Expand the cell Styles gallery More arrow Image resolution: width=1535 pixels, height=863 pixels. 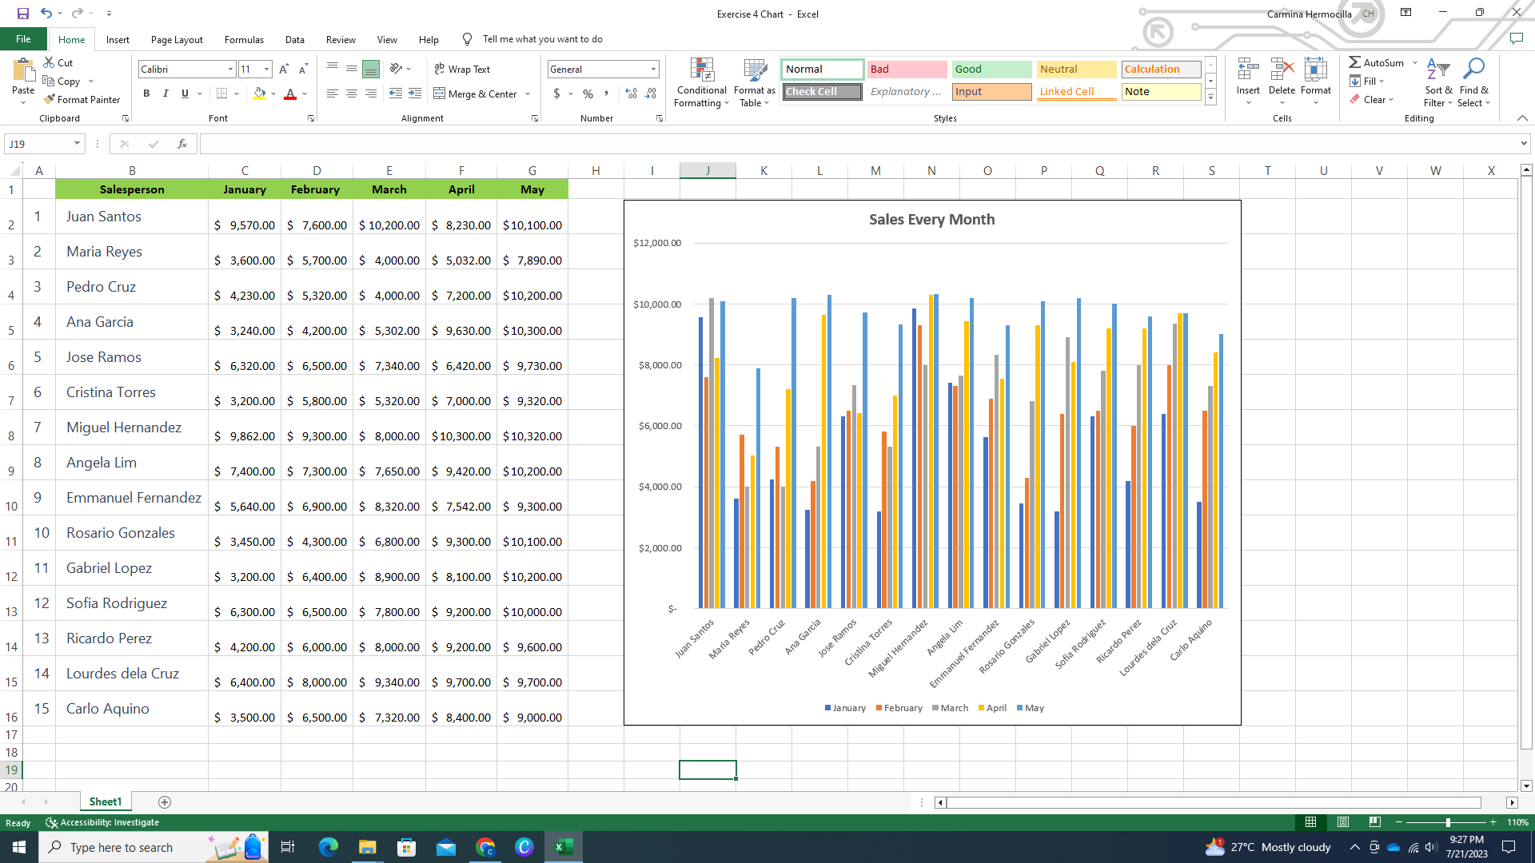(1211, 97)
